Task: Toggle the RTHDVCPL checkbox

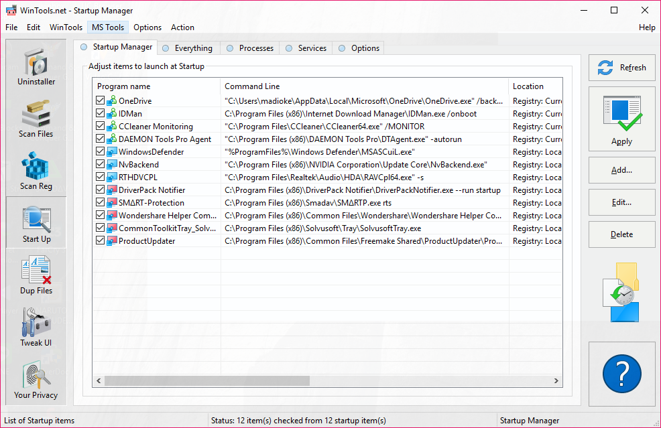Action: click(x=100, y=177)
